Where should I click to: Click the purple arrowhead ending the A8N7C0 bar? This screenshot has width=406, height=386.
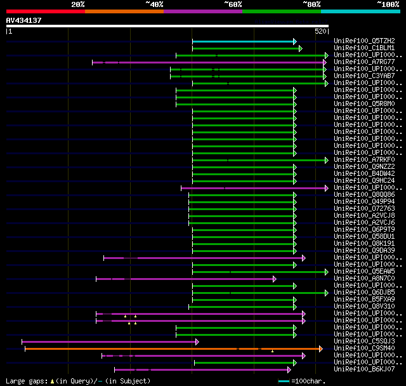pos(275,279)
